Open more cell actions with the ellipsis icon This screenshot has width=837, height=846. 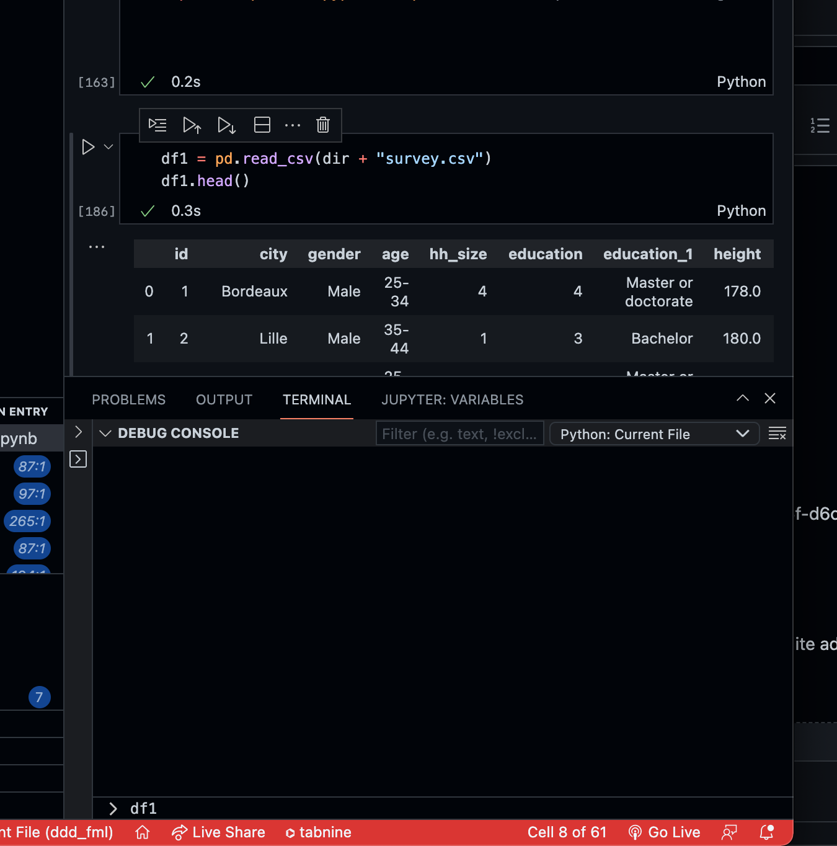coord(293,125)
